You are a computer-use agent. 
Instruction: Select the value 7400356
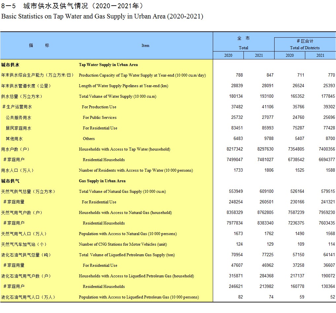327,149
